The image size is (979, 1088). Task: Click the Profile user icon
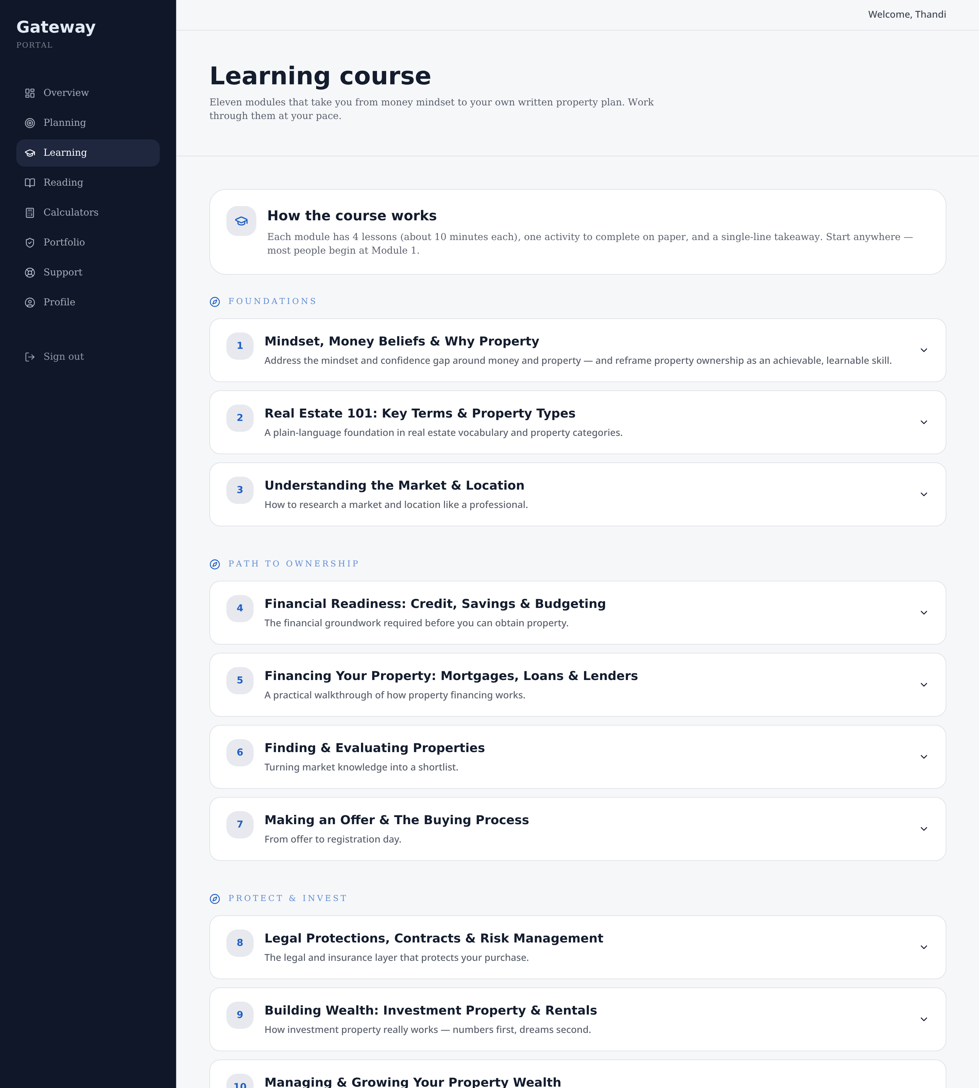point(30,302)
